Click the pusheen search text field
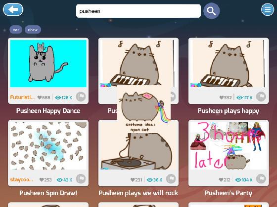Viewport: 277px width, 207px height. (x=138, y=11)
